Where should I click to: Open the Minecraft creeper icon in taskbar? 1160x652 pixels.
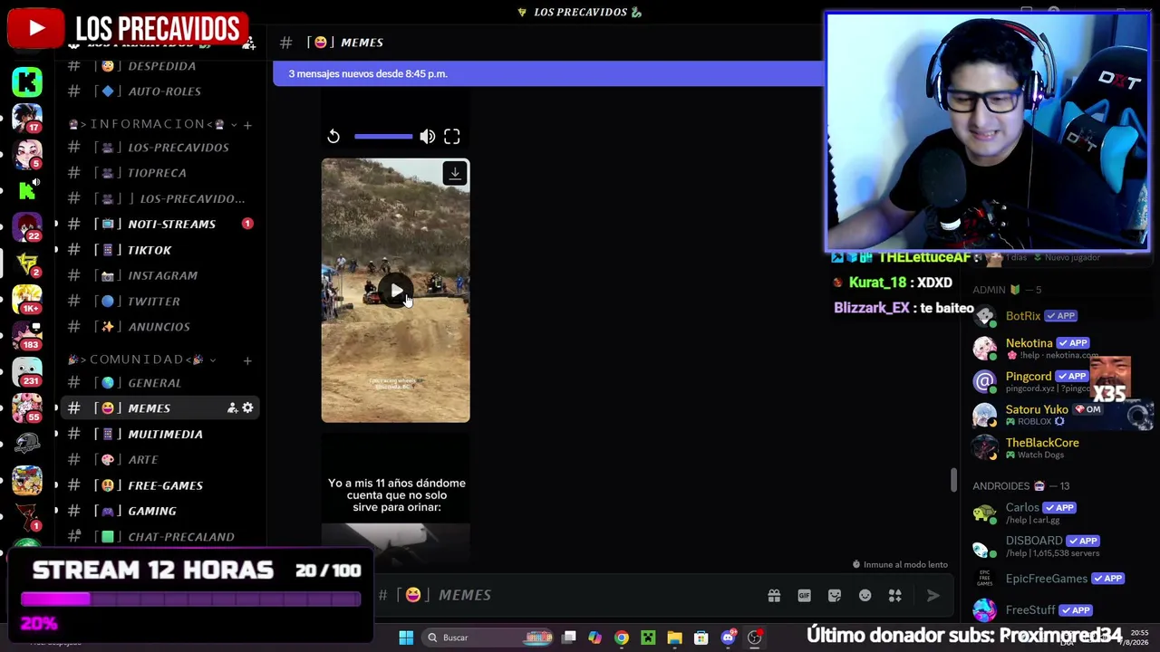coord(648,638)
